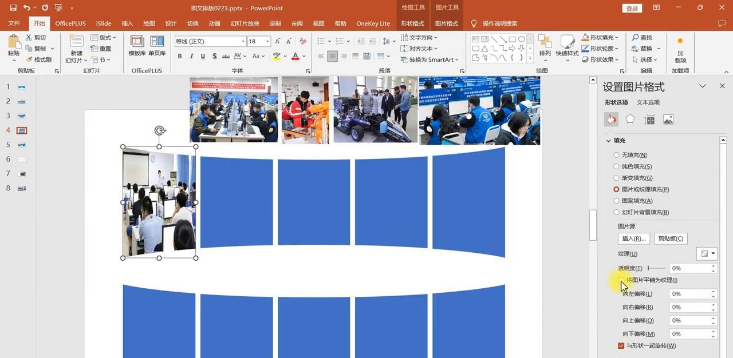Open Fill & Line tab in format pane
This screenshot has height=358, width=733.
click(x=611, y=119)
